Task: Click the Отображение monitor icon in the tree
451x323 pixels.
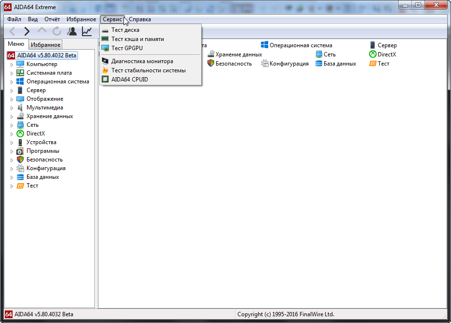Action: click(x=20, y=99)
